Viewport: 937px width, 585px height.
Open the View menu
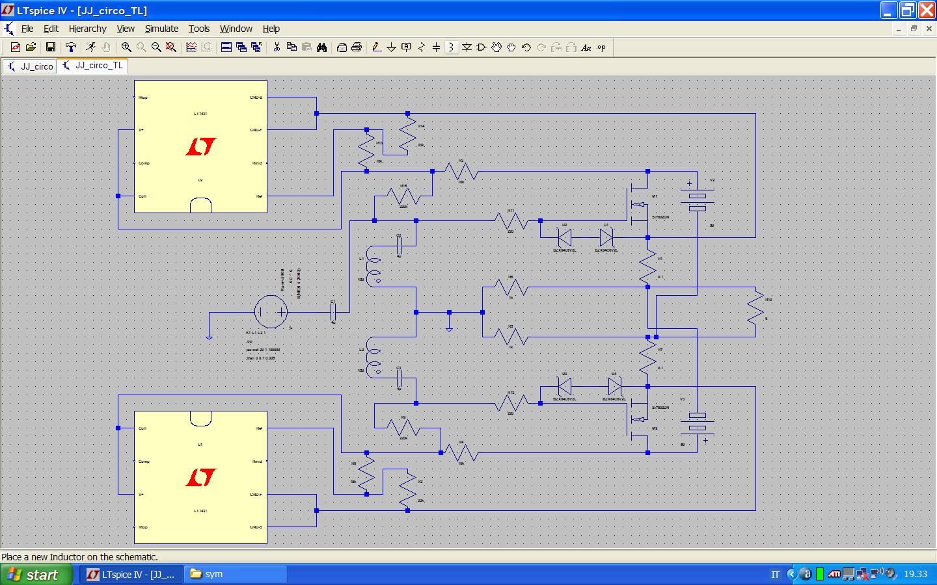pyautogui.click(x=126, y=29)
